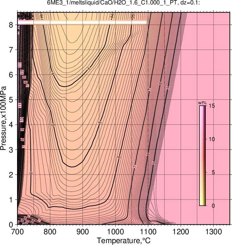This screenshot has width=232, height=245.
Task: Click pressure axis tick label 6
Action: (x=11, y=75)
